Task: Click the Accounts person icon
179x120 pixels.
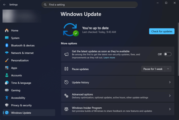Action: pos(7,75)
